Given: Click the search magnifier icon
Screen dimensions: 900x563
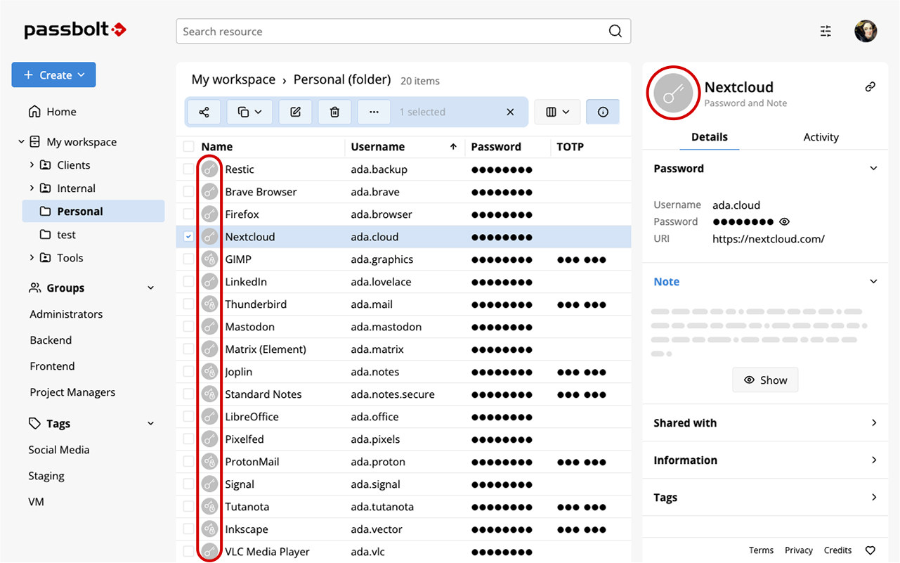Looking at the screenshot, I should (615, 31).
